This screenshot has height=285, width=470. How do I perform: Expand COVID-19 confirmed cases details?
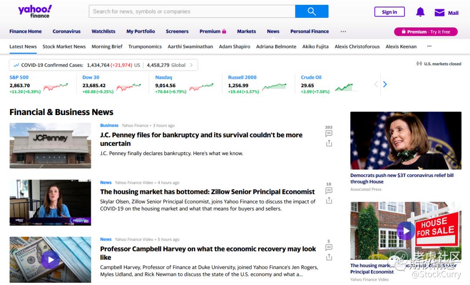(x=191, y=65)
